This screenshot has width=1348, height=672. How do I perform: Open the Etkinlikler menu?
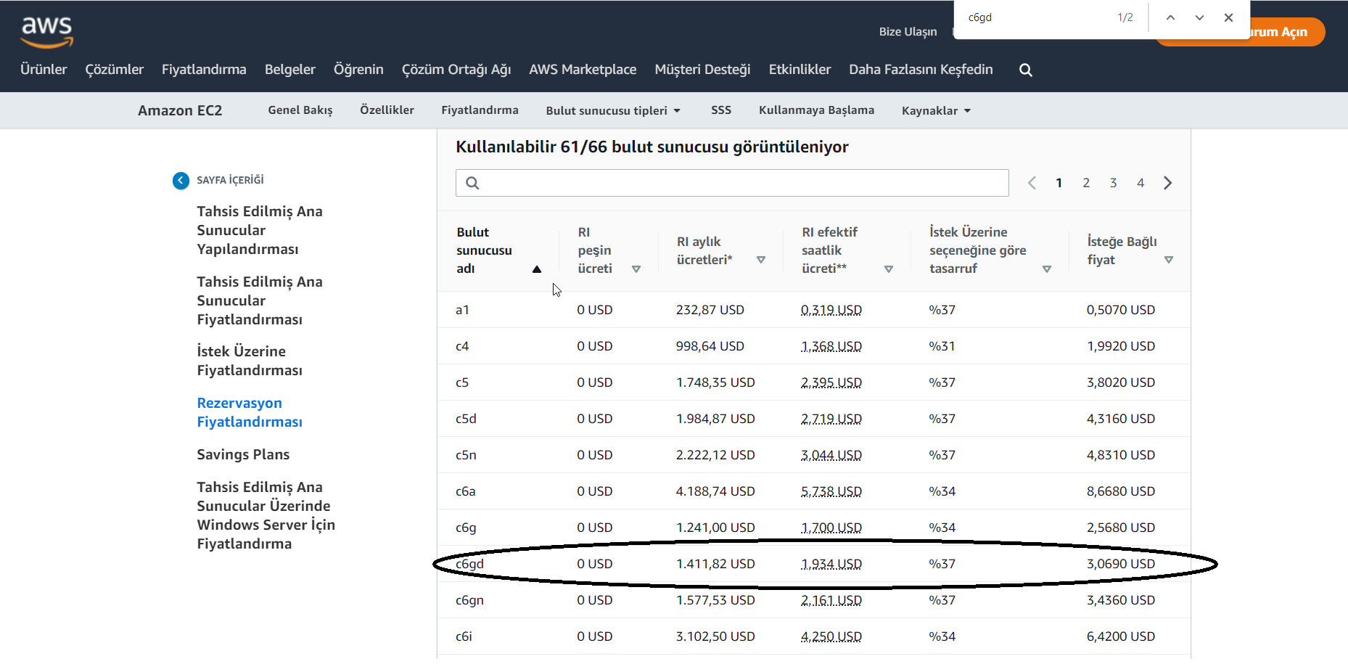pos(800,70)
